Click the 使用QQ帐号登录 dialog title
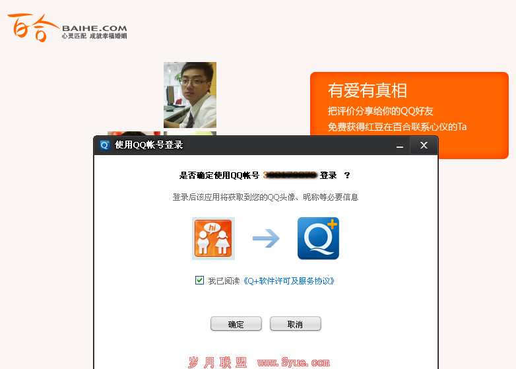The width and height of the screenshot is (516, 369). coord(148,145)
